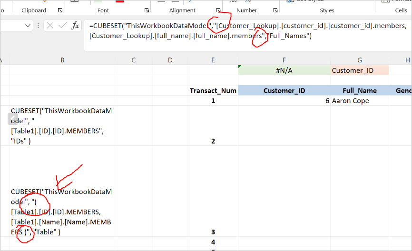The width and height of the screenshot is (412, 251).
Task: Open the Number format dialog launcher
Action: (x=275, y=10)
